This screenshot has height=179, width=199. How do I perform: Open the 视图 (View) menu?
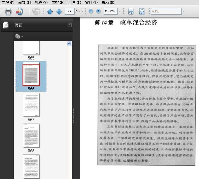pyautogui.click(x=41, y=2)
